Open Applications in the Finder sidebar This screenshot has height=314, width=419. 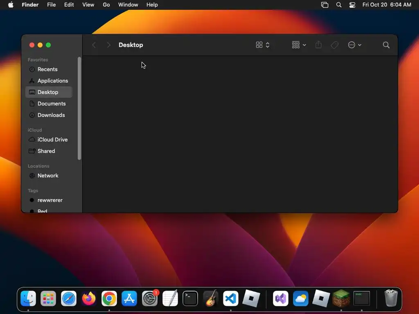(49, 81)
